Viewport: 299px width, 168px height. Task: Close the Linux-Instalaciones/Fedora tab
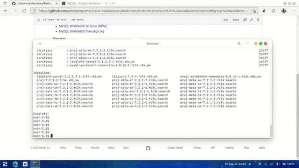pos(57,3)
